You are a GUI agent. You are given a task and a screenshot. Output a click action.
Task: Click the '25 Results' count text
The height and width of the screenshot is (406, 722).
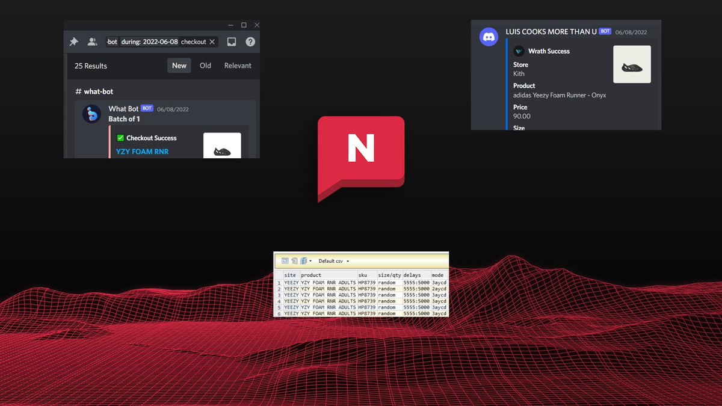[91, 66]
